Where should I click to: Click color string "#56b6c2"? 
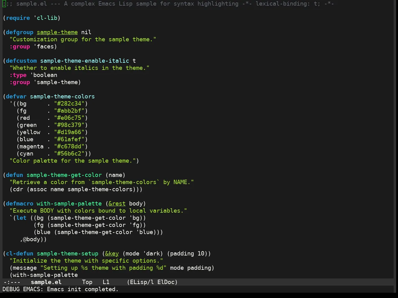pos(69,154)
